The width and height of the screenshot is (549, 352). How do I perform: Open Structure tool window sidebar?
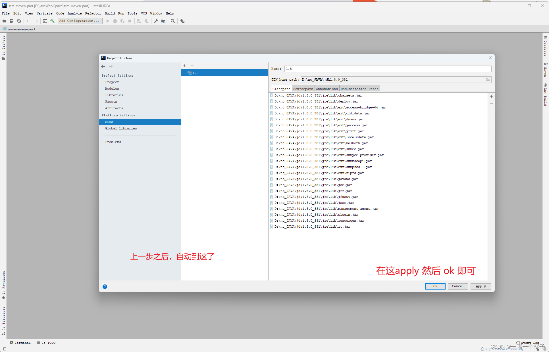(4, 321)
